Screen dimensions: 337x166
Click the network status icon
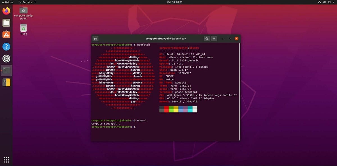(x=320, y=2)
